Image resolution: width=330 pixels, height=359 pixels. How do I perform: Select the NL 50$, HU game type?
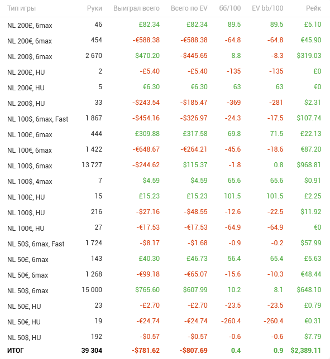pos(24,337)
